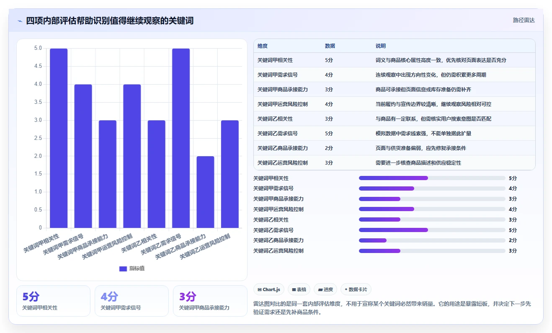Screen dimensions: 552x333
Task: Click the chart bar for 关键词甲商品承接能力
Action: pos(108,174)
